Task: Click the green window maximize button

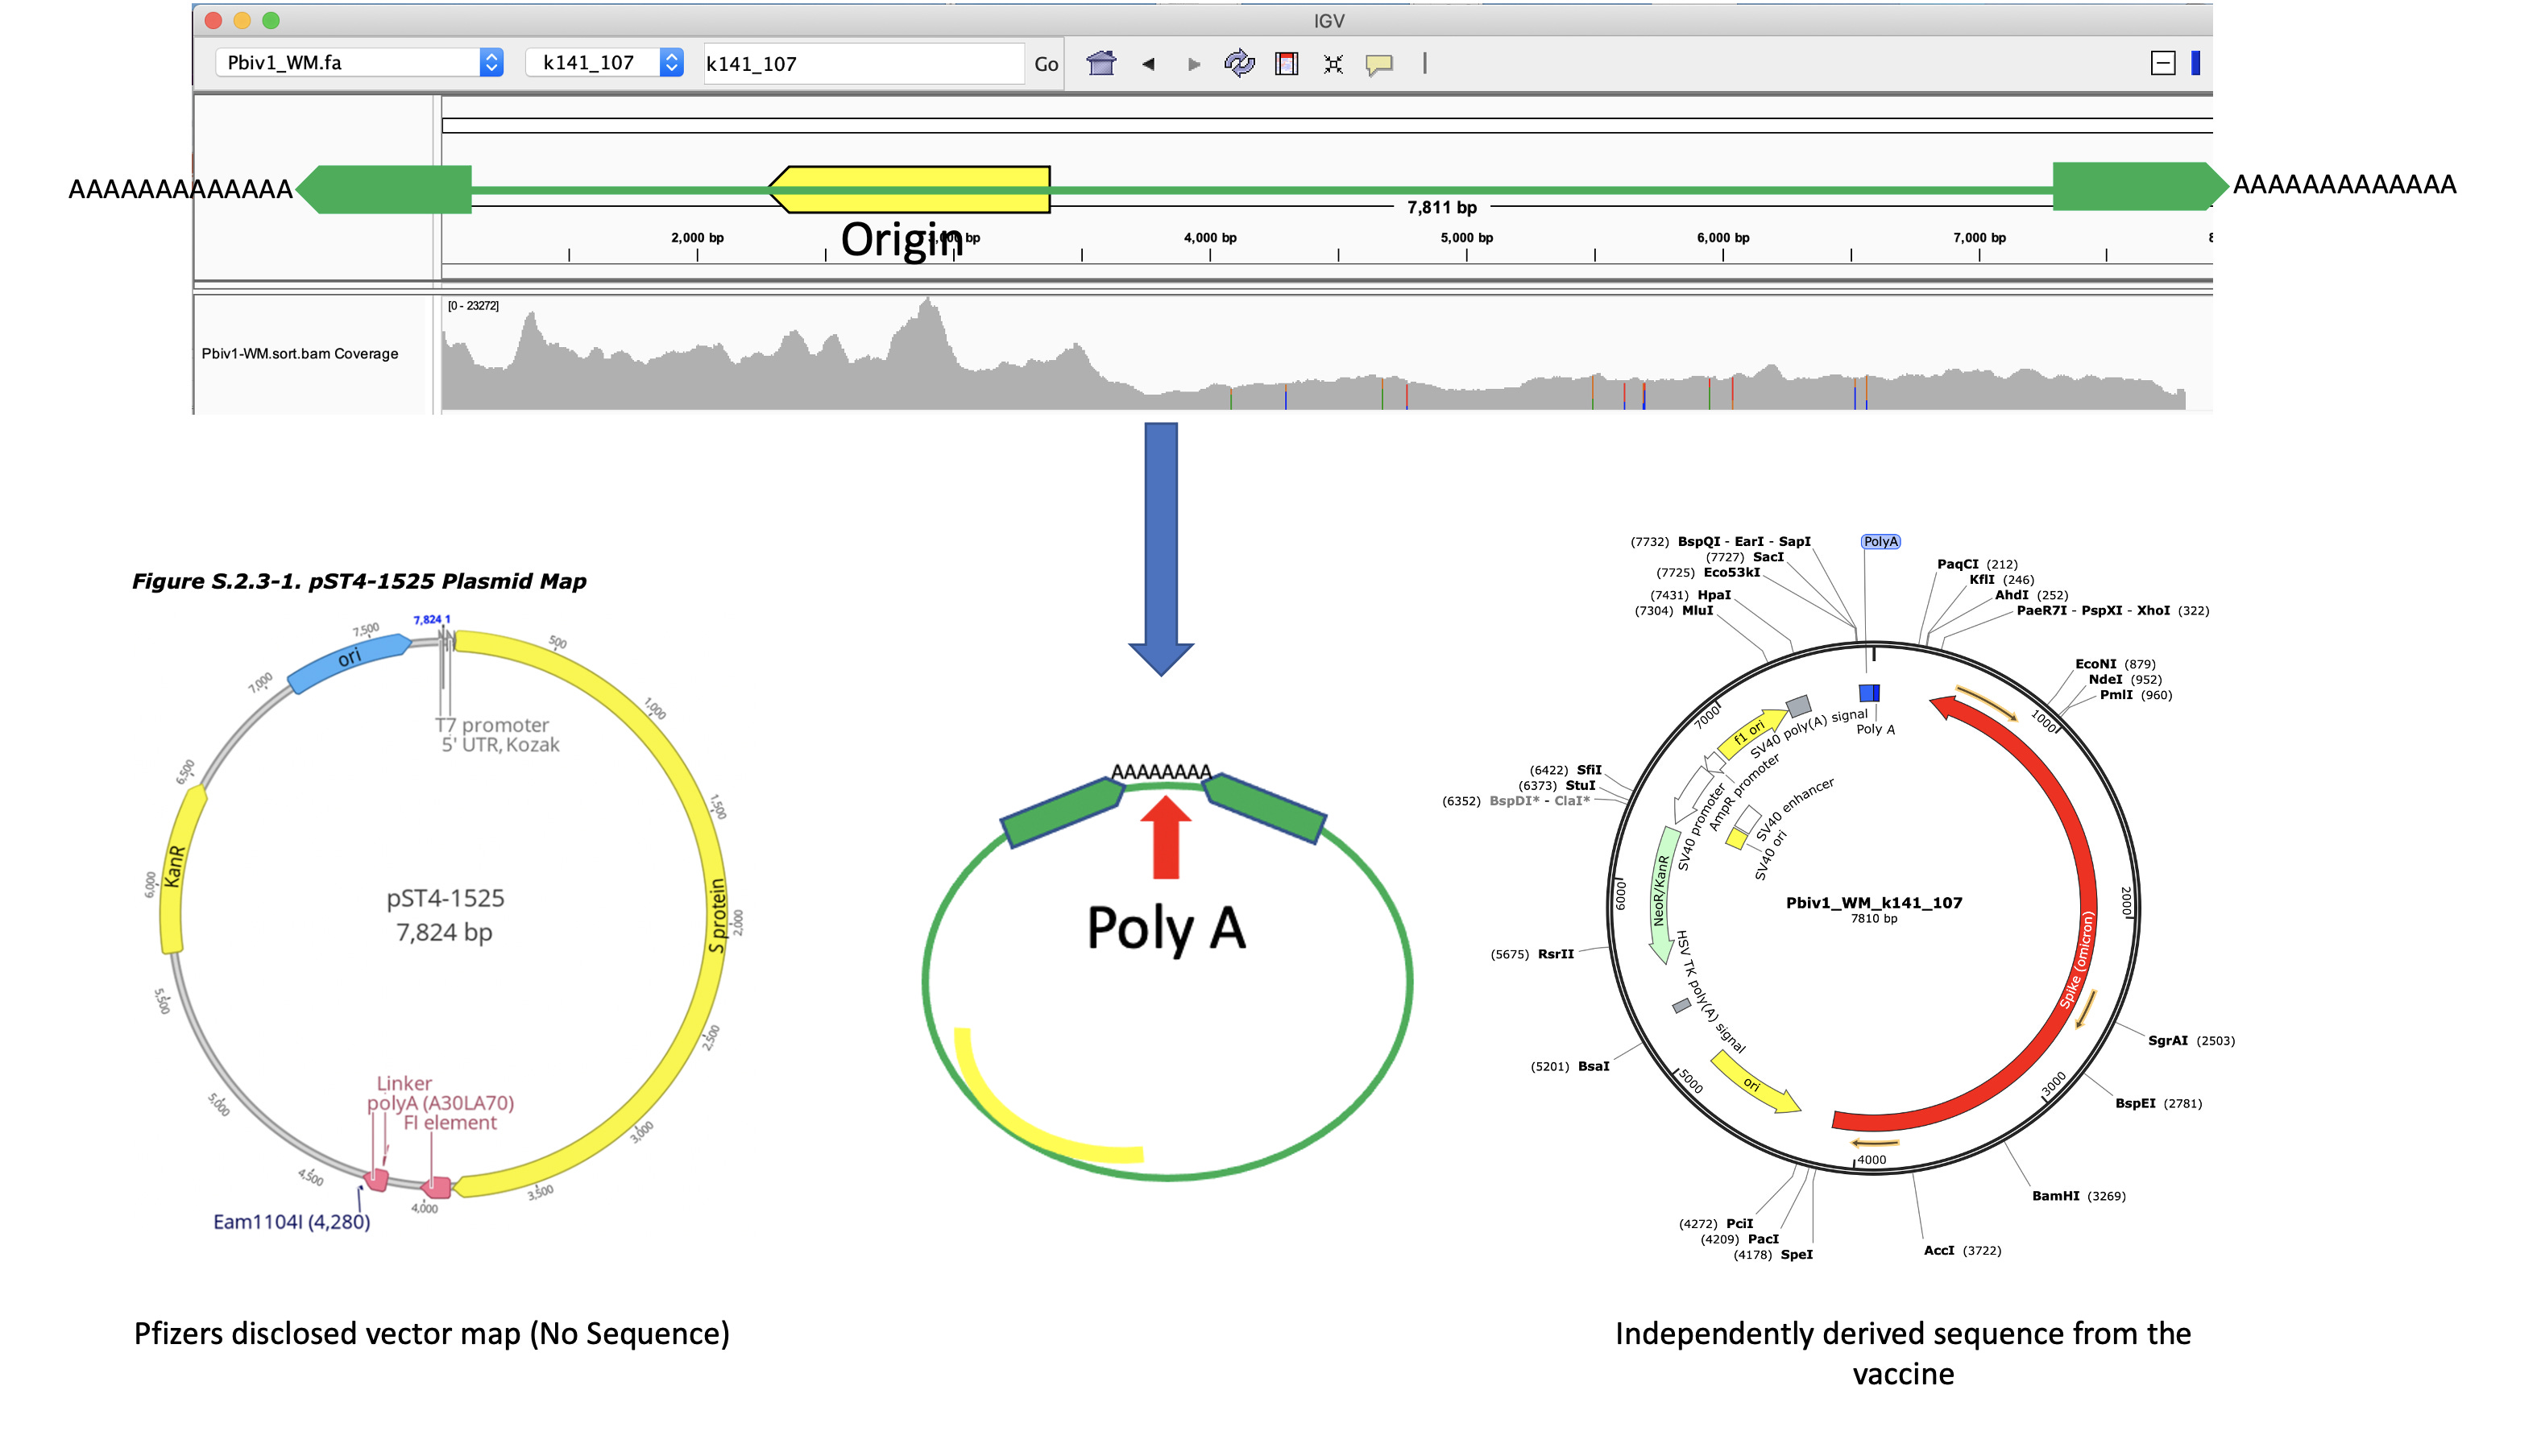Action: (x=272, y=20)
